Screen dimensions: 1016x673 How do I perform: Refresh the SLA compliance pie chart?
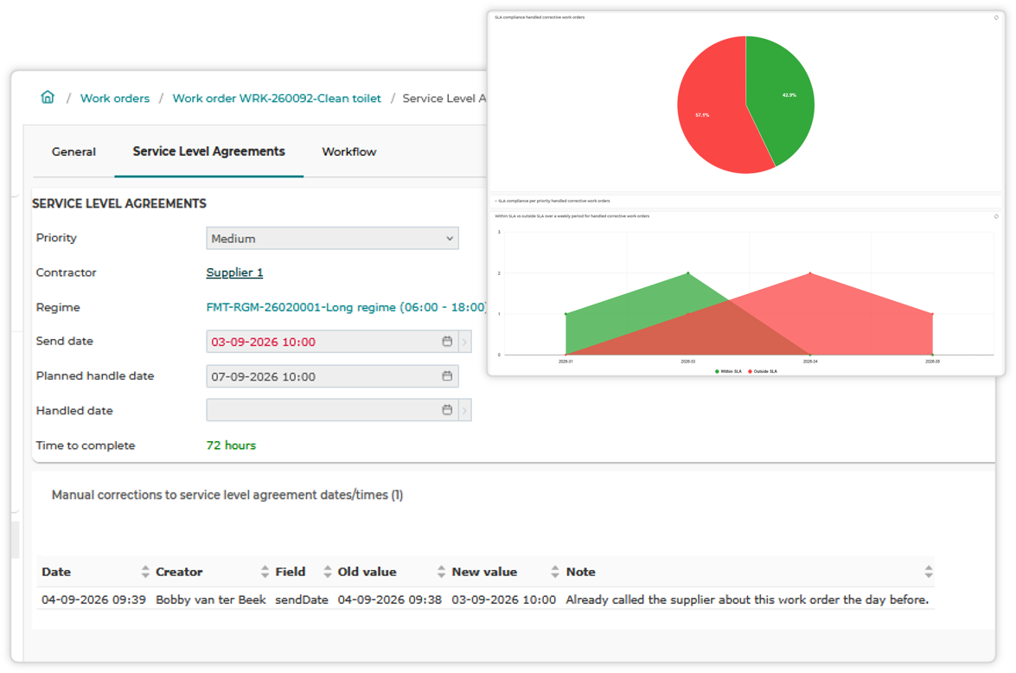pos(996,17)
